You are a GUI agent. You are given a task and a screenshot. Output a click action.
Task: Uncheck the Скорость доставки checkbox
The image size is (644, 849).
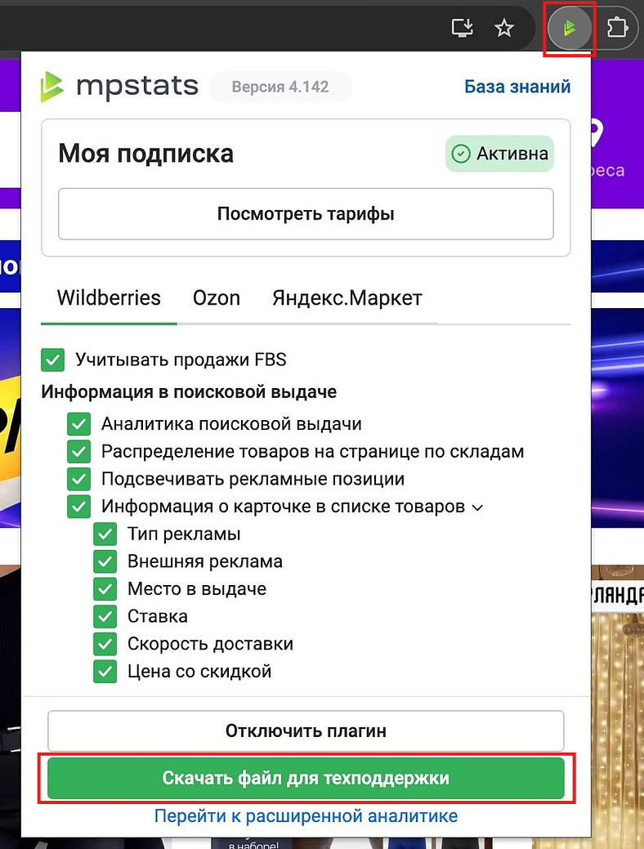tap(105, 645)
